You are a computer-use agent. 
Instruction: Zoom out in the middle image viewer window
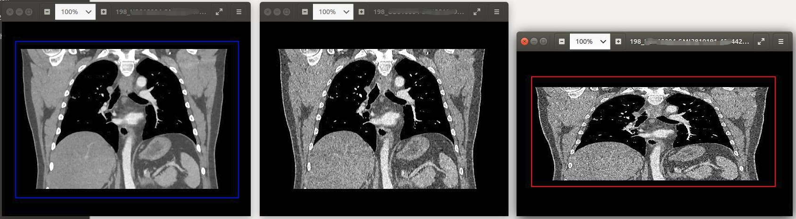tap(305, 12)
